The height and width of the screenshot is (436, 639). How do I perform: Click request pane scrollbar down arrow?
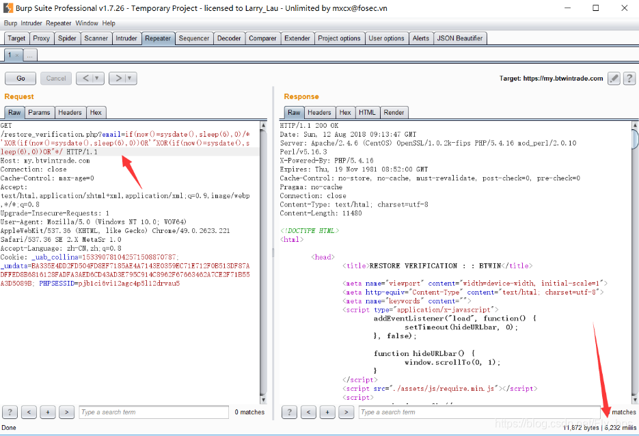[263, 400]
